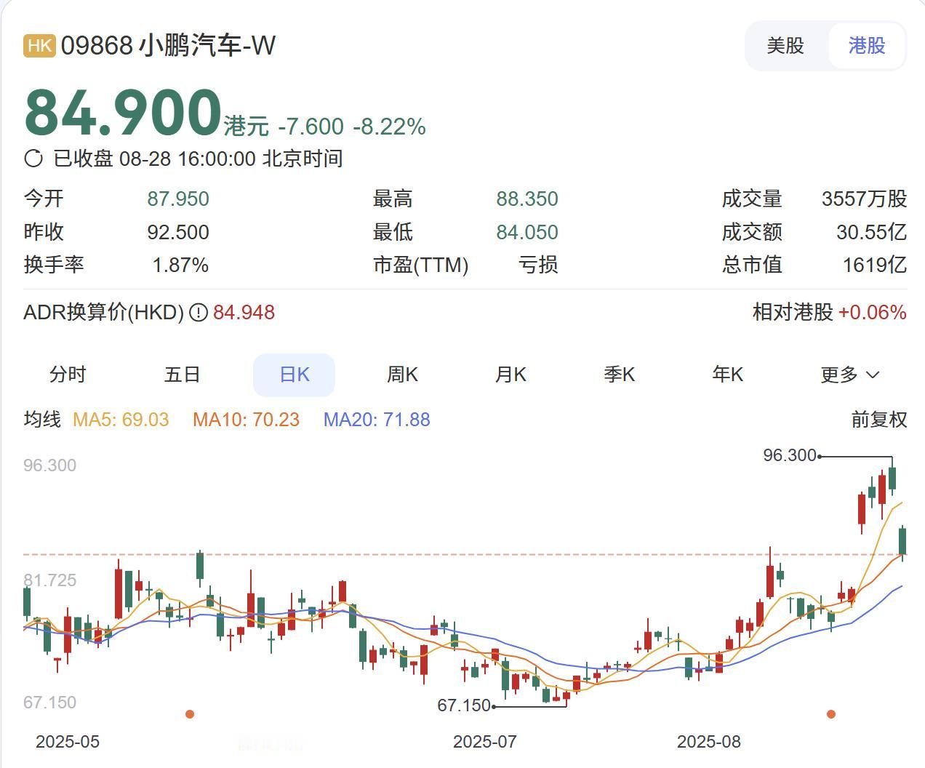Click the HK market badge icon

click(39, 46)
